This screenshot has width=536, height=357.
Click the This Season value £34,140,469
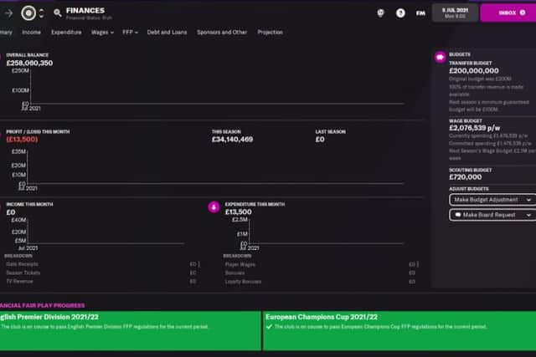(232, 140)
